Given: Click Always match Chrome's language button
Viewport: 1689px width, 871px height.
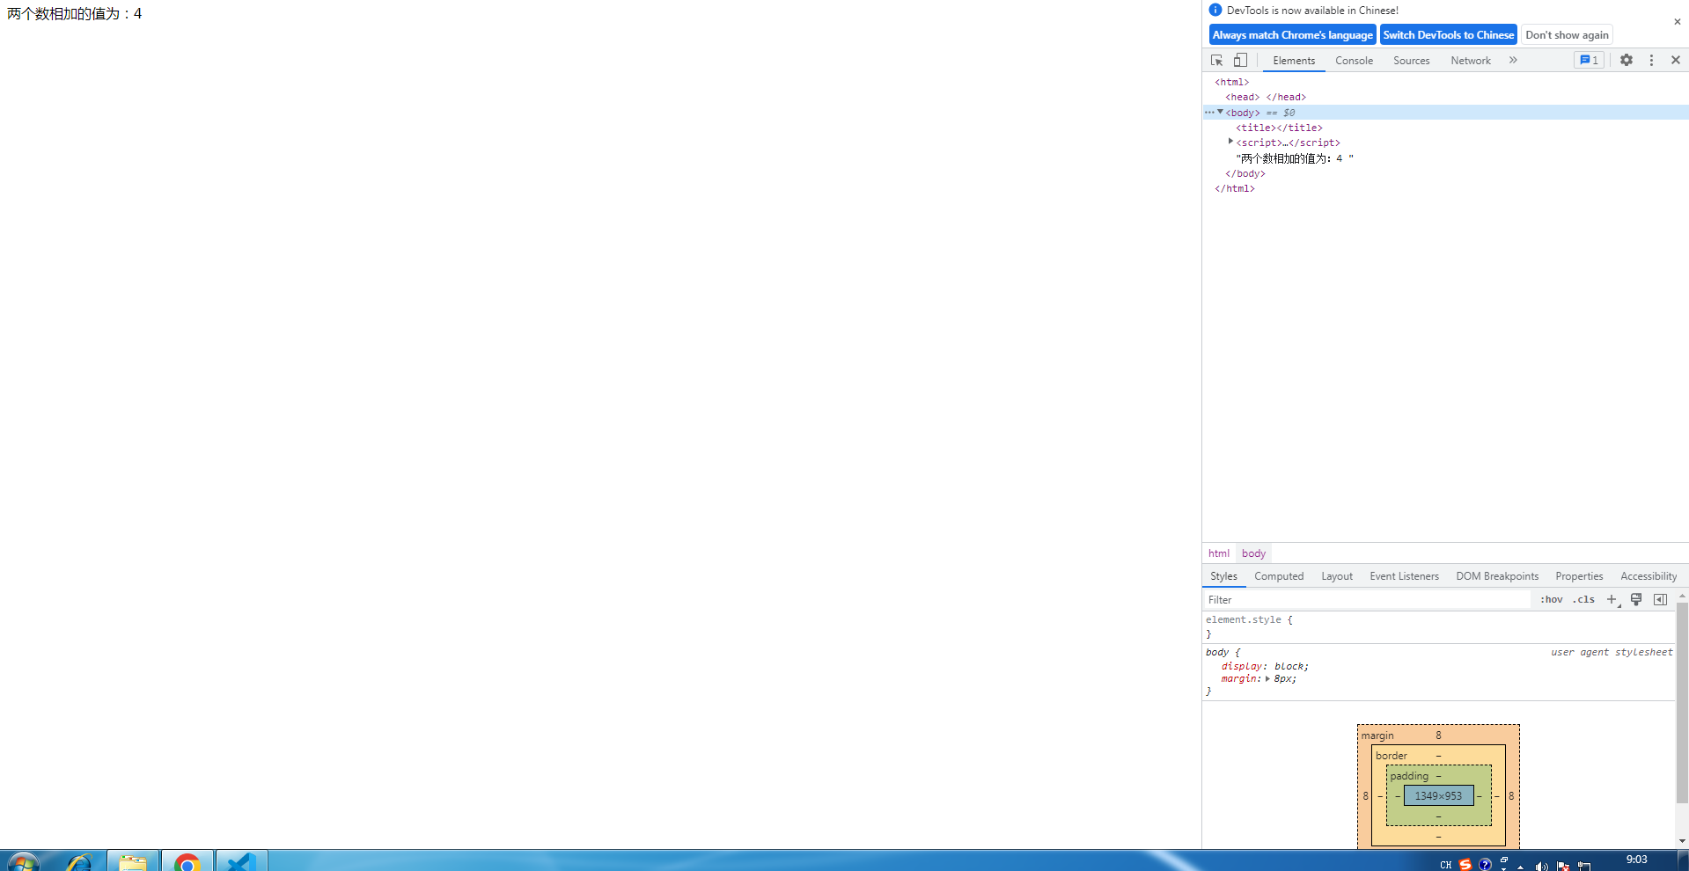Looking at the screenshot, I should 1293,35.
